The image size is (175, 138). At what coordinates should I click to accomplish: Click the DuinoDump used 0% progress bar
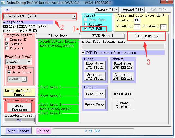pyautogui.click(x=19, y=120)
